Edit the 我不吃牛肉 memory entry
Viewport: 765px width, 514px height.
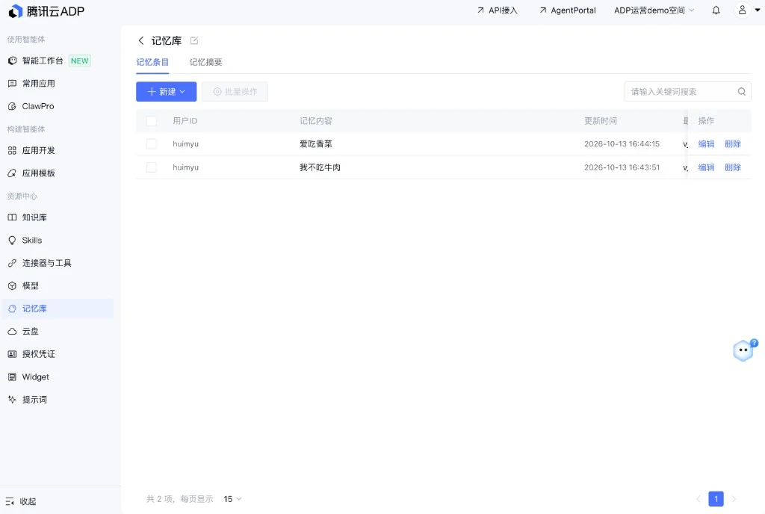point(706,167)
